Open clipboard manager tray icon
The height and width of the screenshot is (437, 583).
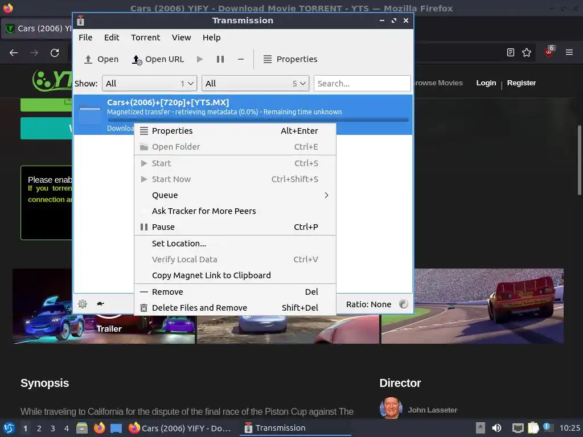pos(533,428)
